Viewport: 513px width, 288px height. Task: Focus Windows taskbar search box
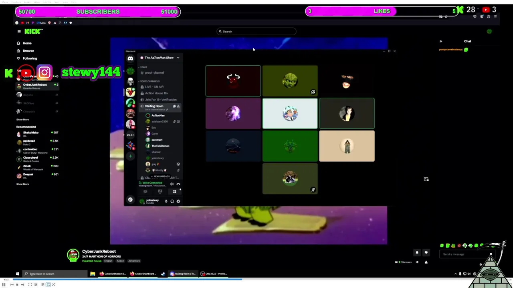[x=55, y=274]
